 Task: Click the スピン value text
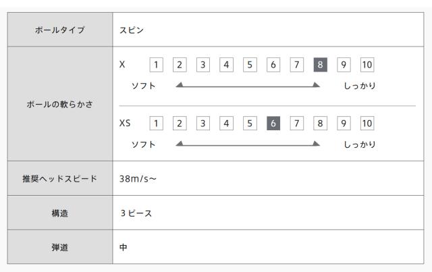click(x=131, y=30)
